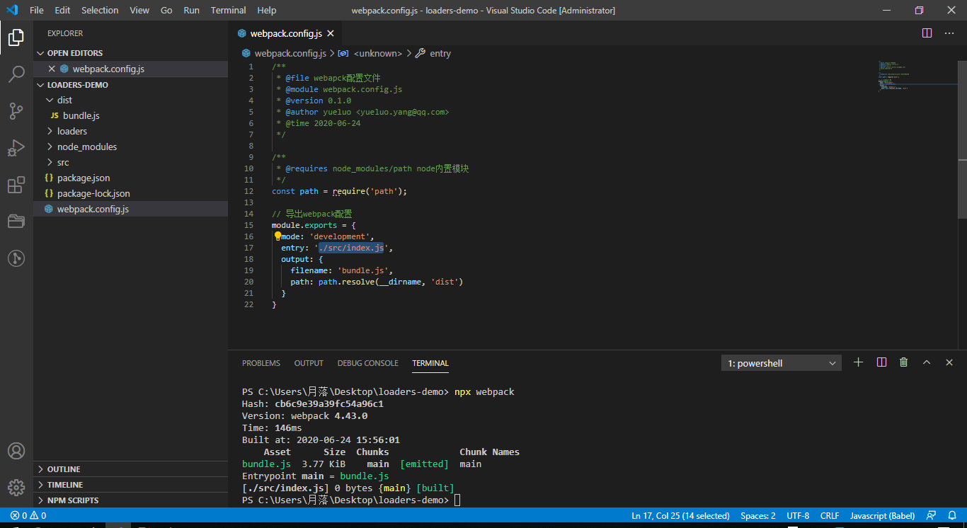The width and height of the screenshot is (967, 528).
Task: Click the lightbulb code action icon
Action: pos(277,236)
